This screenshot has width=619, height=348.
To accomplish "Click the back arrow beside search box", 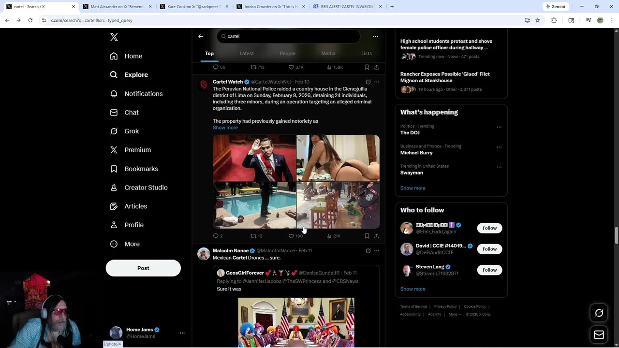I will pyautogui.click(x=201, y=36).
